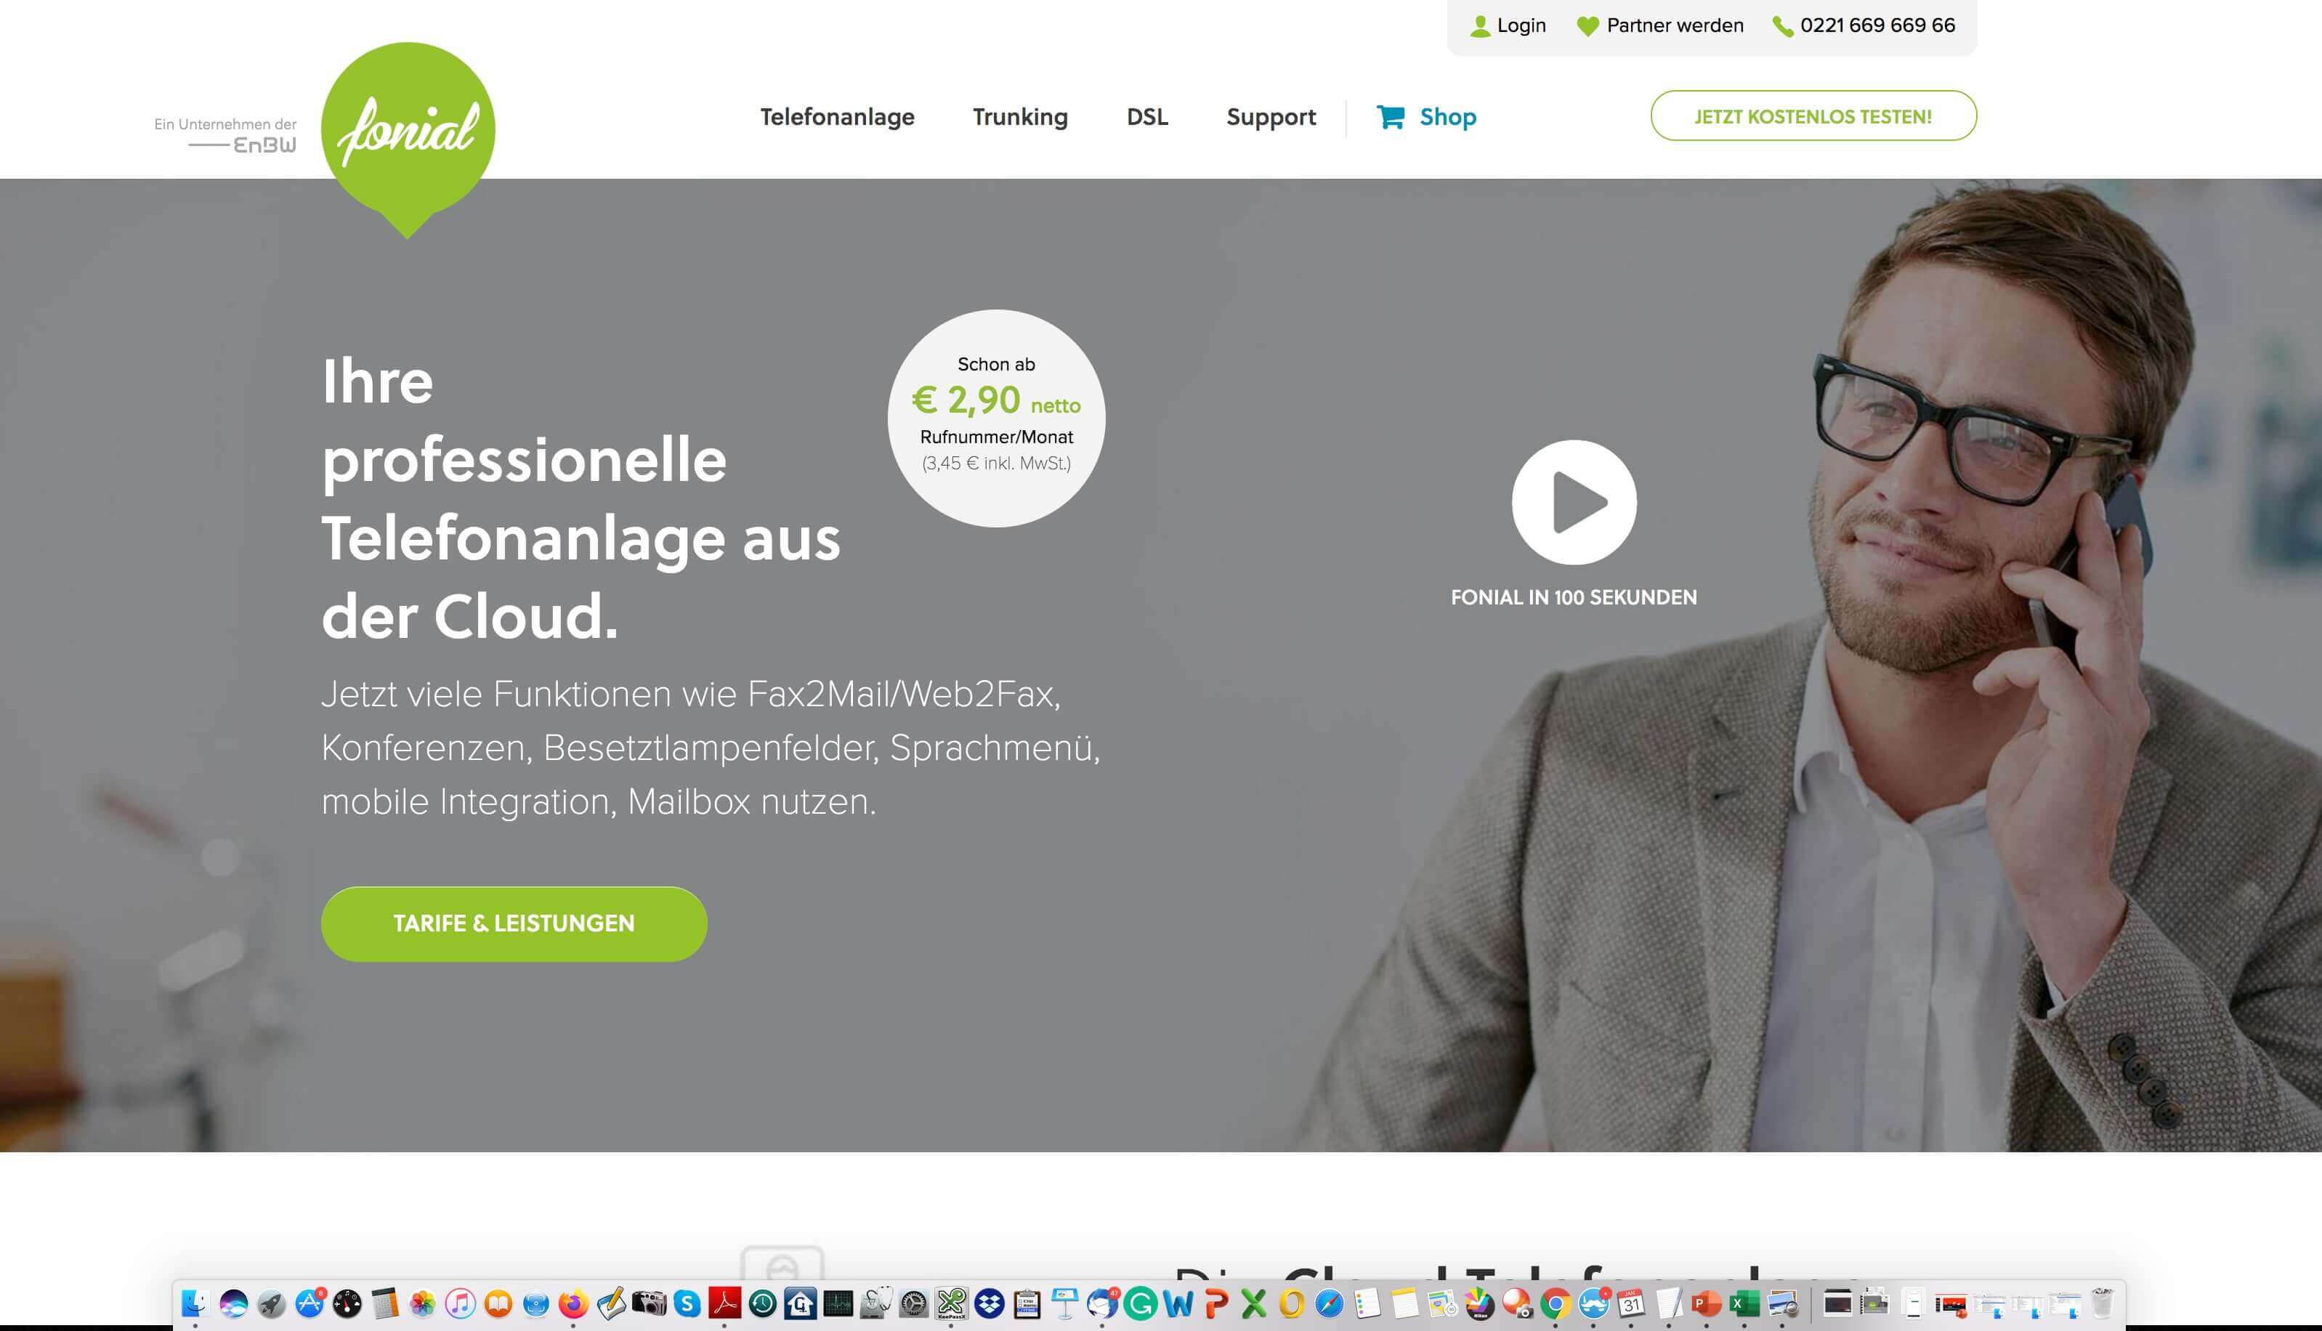Open the App Store in the Dock
Screen dimensions: 2322x1331
310,1303
